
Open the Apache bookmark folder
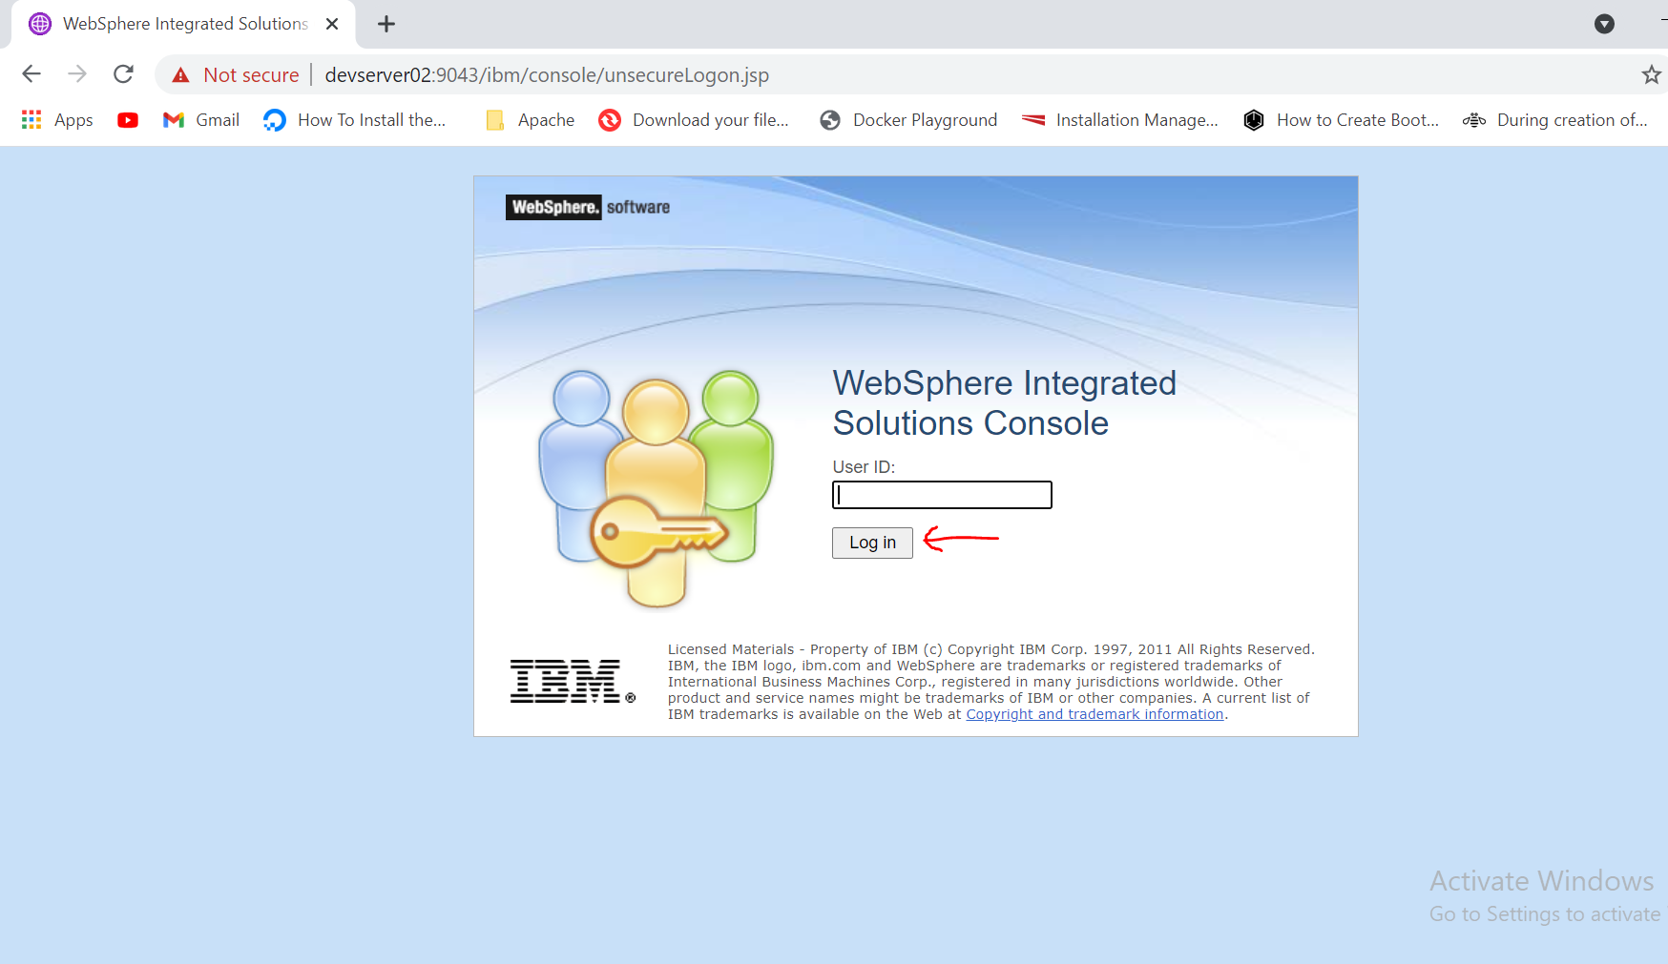(531, 120)
